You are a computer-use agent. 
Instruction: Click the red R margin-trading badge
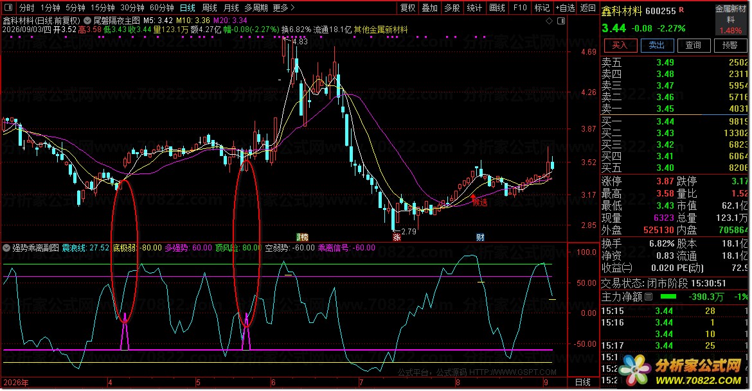[681, 10]
